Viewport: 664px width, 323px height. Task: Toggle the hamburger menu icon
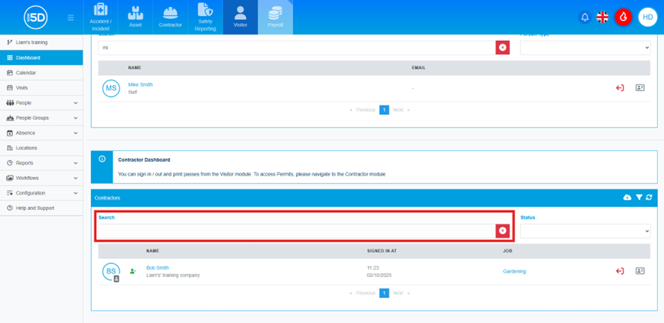(x=71, y=18)
